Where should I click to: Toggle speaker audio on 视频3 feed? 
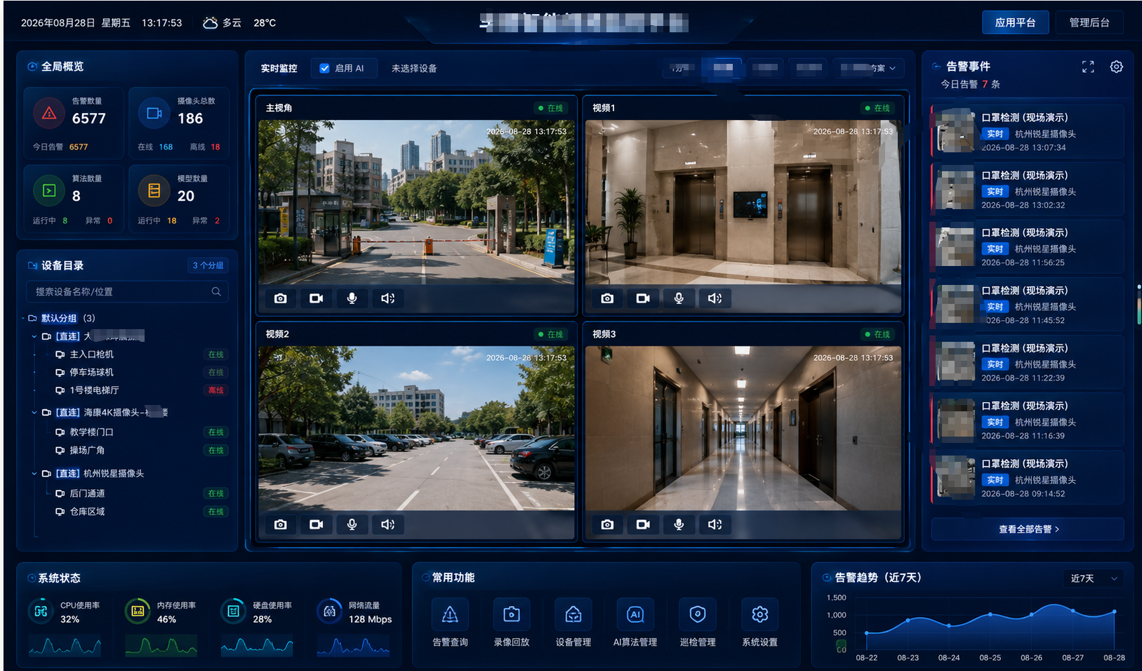coord(715,524)
